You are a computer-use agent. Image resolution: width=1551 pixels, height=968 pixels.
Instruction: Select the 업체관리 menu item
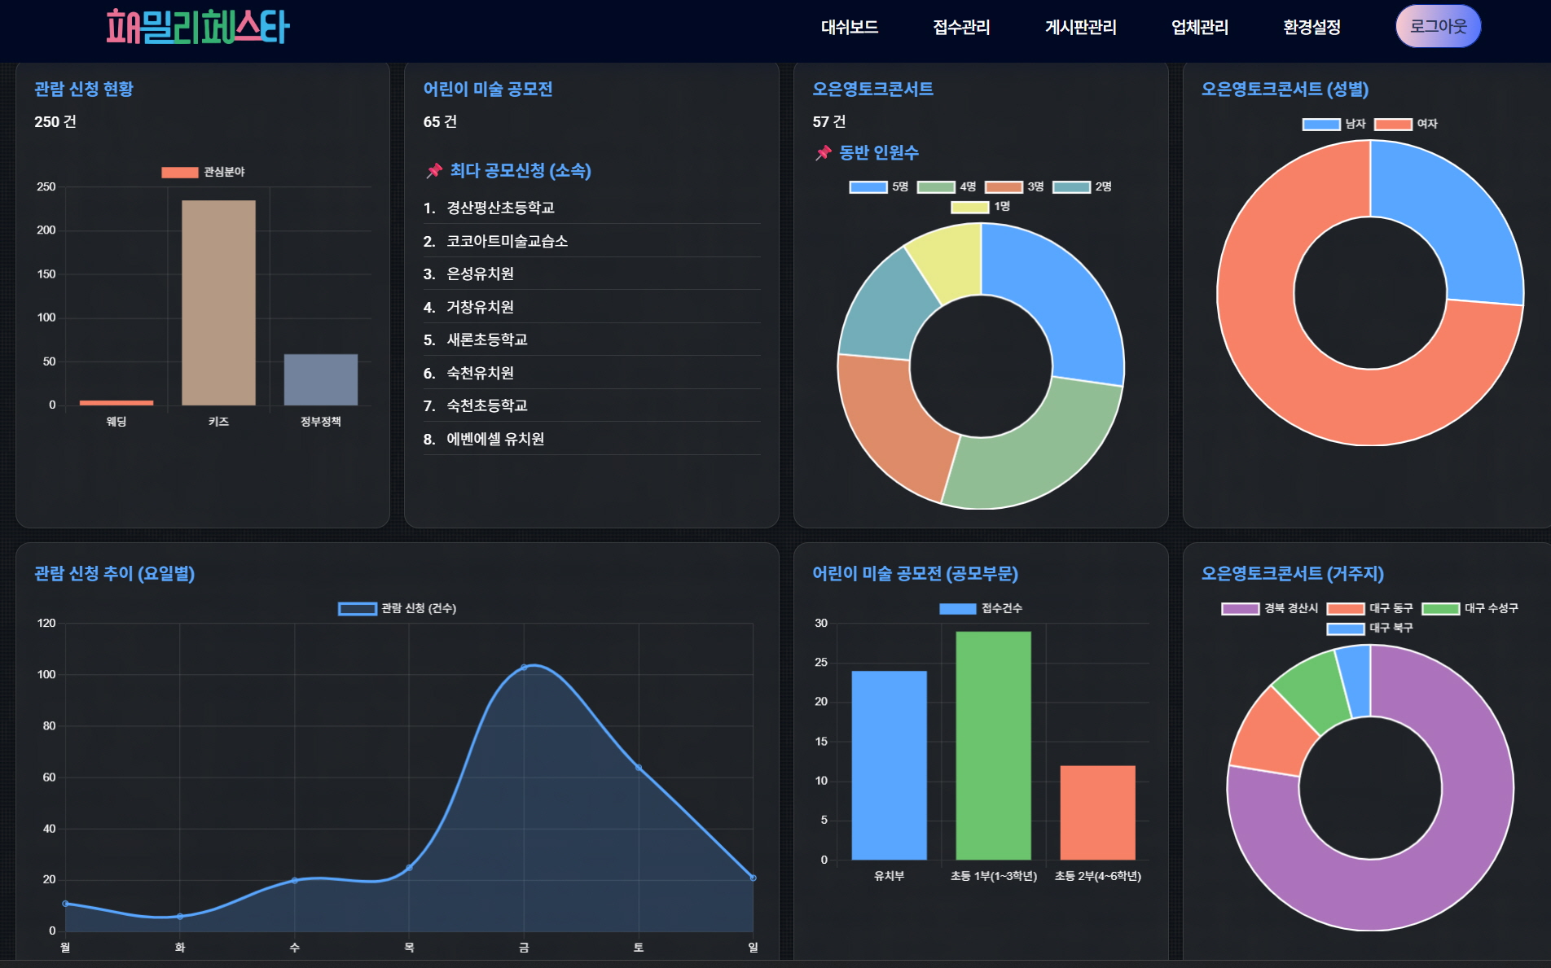coord(1199,28)
